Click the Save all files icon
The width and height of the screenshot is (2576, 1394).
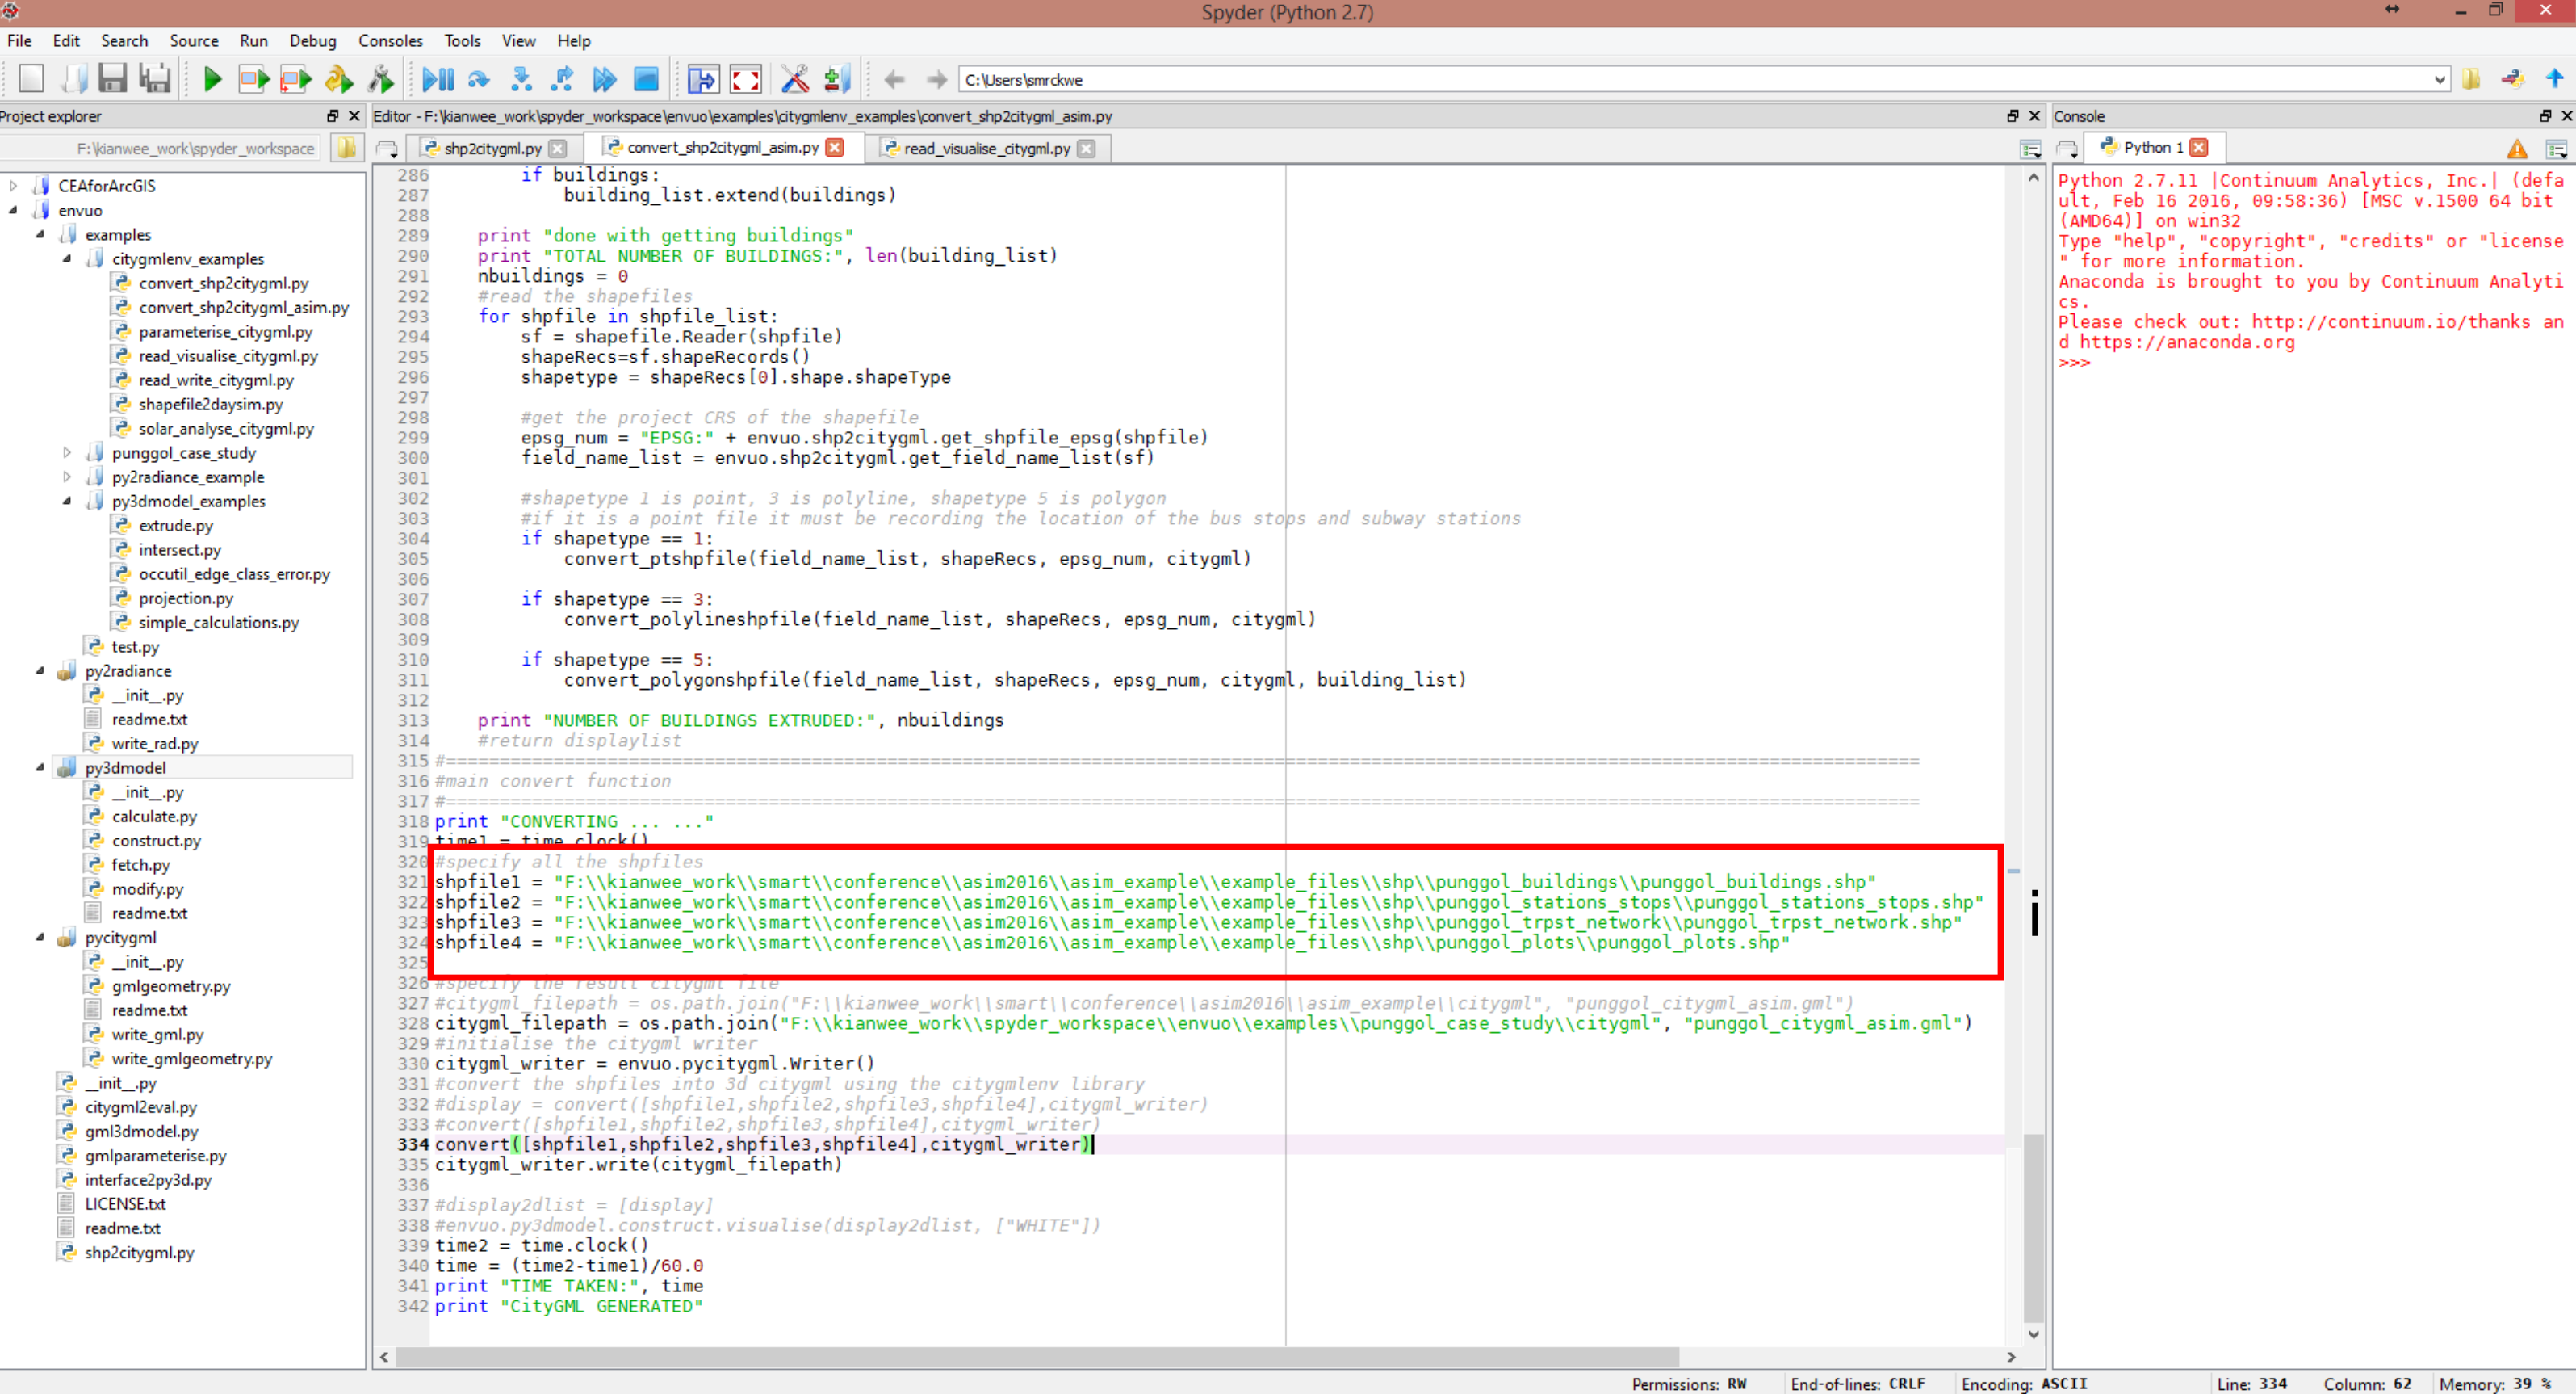[x=155, y=79]
